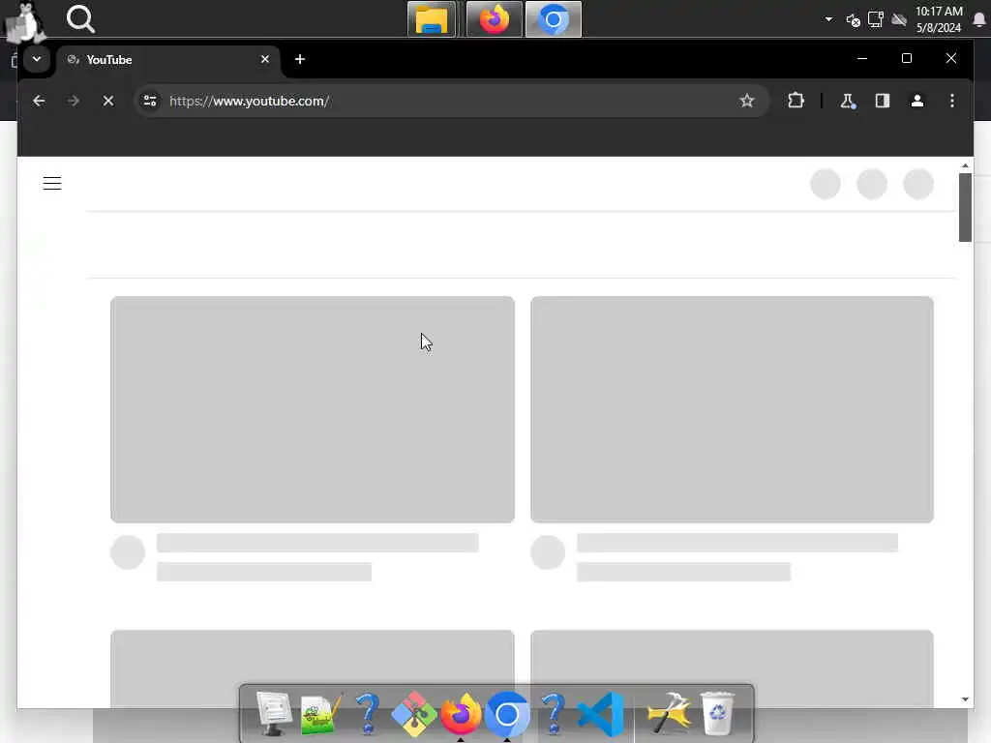Select the YouTube tab
991x743 pixels.
point(168,59)
